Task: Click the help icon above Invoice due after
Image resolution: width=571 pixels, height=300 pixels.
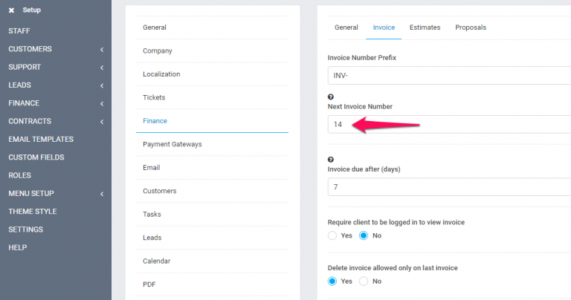Action: click(x=331, y=160)
